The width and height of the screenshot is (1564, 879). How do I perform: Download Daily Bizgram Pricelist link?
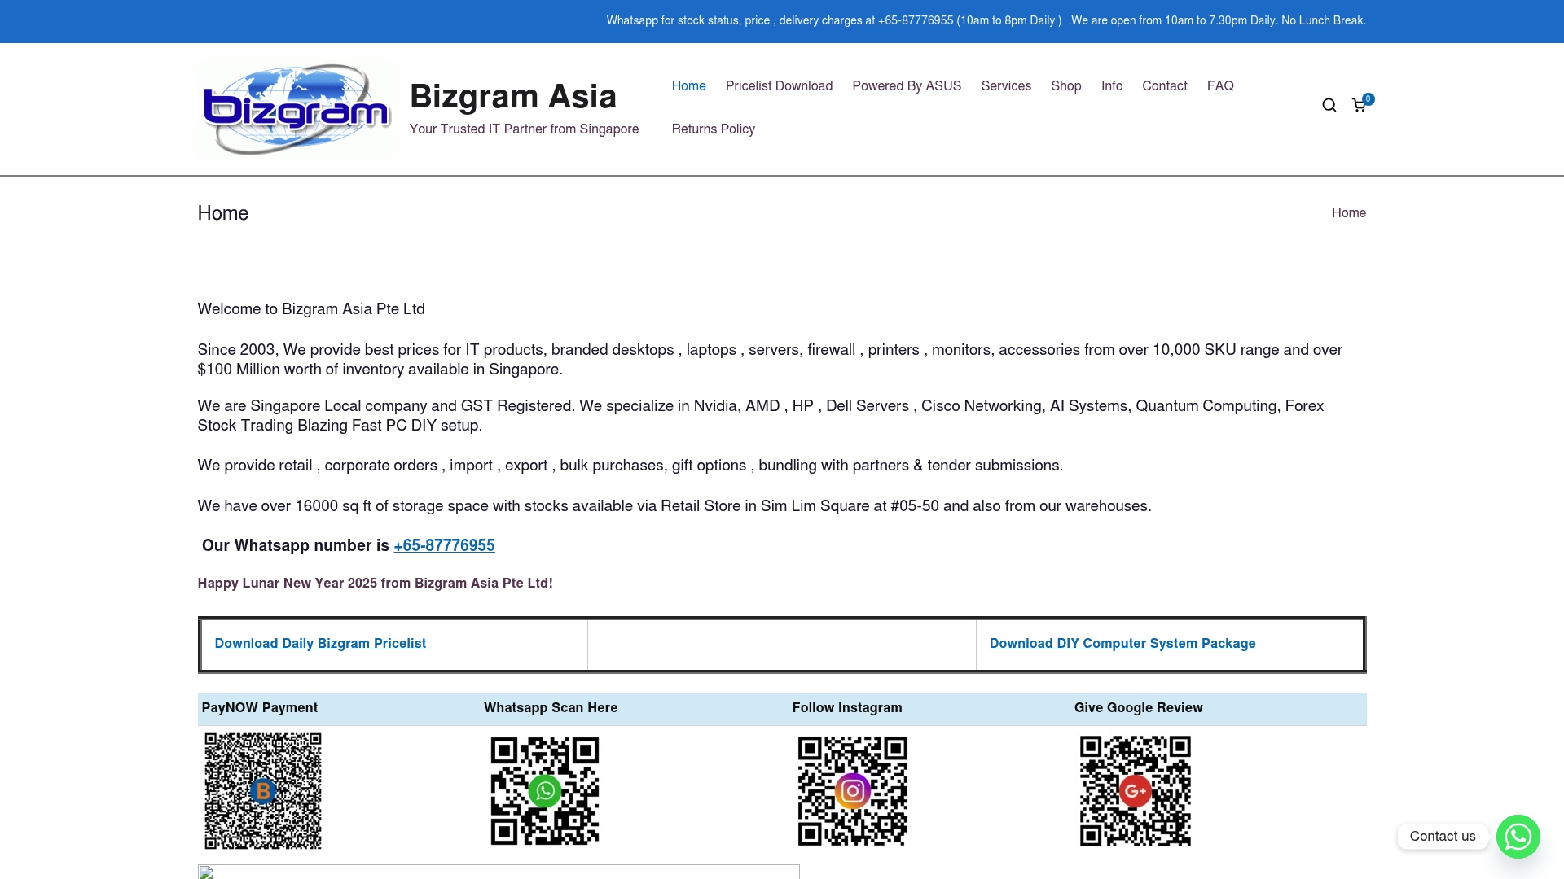(x=320, y=643)
